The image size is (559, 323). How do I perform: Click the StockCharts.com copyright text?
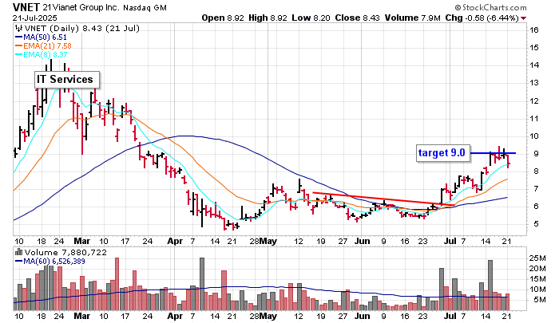point(490,7)
